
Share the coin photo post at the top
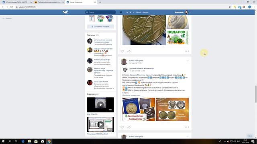pyautogui.click(x=129, y=51)
